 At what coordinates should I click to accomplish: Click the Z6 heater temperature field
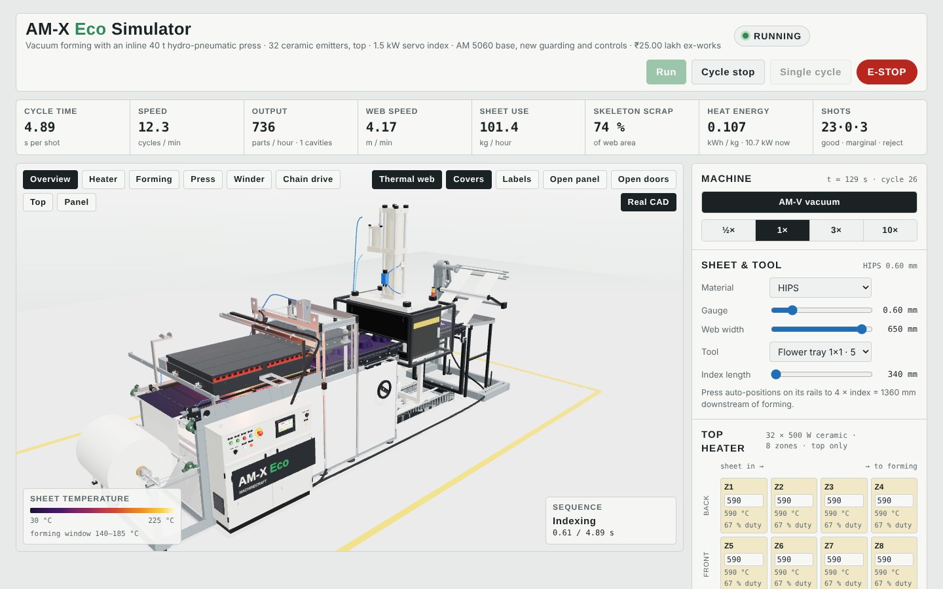click(794, 560)
